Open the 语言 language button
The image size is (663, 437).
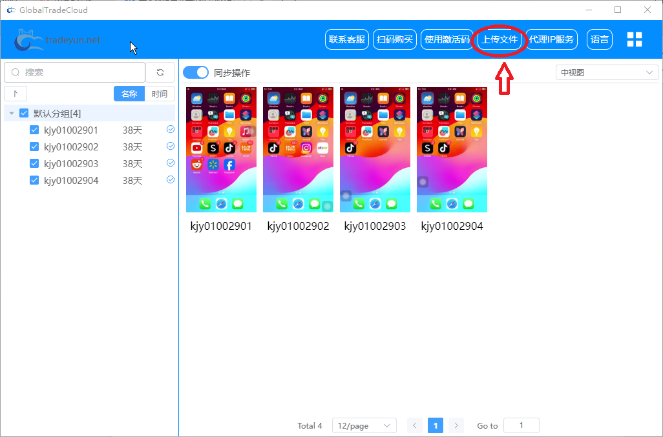[600, 39]
